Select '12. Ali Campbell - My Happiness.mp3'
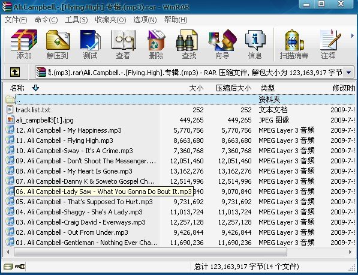Screen dimensions: 358x275 tap(68, 130)
